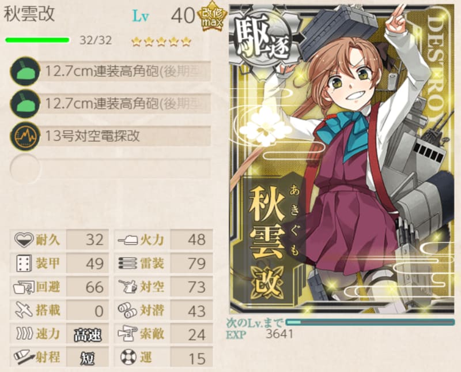Select the first 12.7cm連装高角砲 equipment slot
This screenshot has height=372, width=461.
pos(110,71)
